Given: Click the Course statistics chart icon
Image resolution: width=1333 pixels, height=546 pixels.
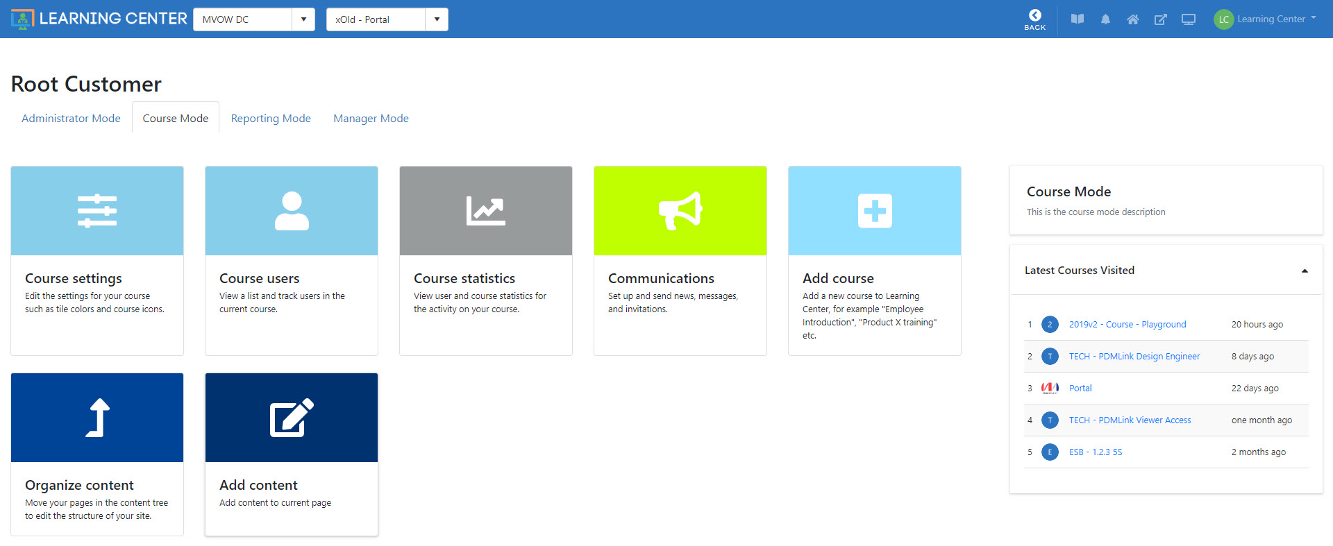Looking at the screenshot, I should pyautogui.click(x=486, y=211).
